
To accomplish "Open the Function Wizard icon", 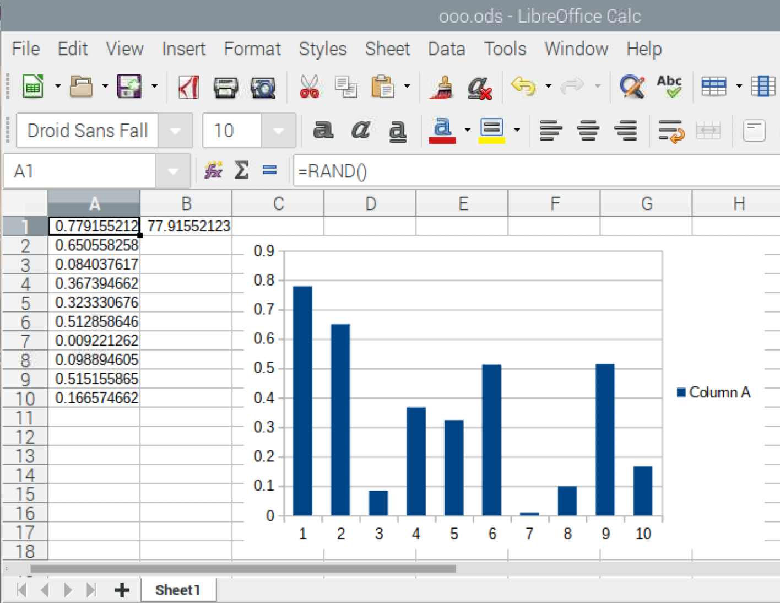I will click(213, 171).
